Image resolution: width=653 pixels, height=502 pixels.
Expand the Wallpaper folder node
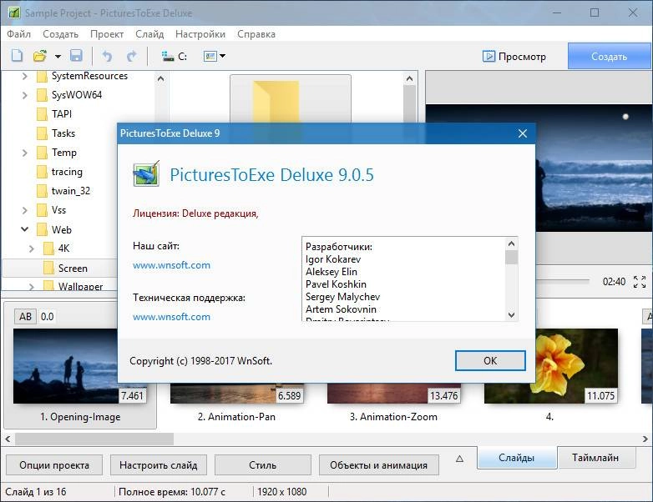(x=31, y=287)
